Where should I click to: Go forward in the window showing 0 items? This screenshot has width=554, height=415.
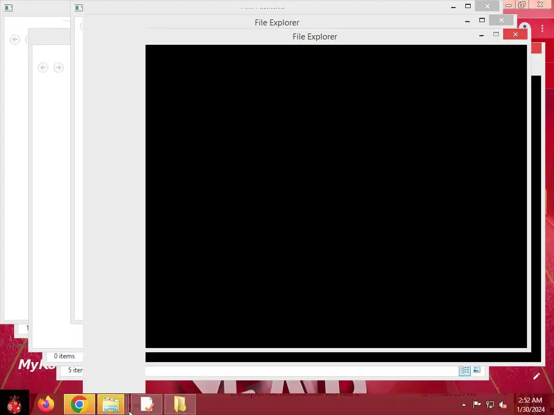[x=58, y=68]
